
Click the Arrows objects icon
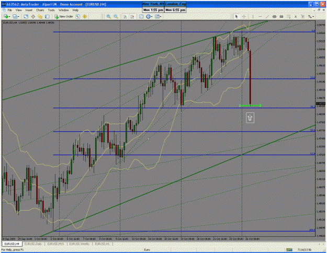(x=310, y=16)
